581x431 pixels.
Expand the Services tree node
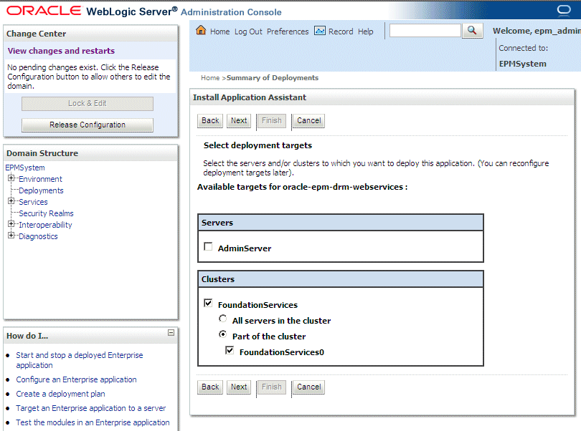(x=11, y=201)
